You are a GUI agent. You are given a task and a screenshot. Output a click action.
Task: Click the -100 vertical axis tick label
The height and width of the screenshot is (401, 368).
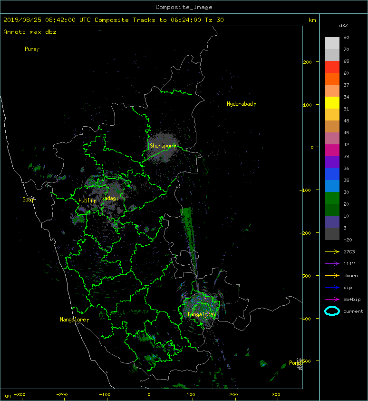coord(305,190)
